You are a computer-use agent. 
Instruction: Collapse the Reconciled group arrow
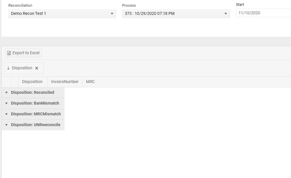click(6, 93)
